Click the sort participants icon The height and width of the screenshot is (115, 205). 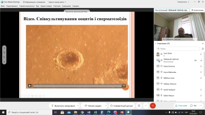point(203,49)
